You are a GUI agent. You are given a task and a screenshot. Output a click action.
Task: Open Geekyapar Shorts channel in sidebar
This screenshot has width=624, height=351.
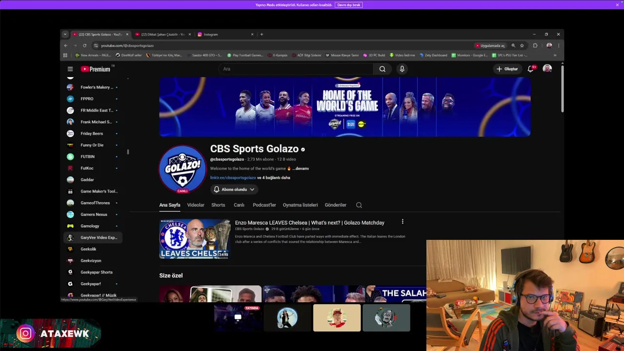(x=93, y=272)
